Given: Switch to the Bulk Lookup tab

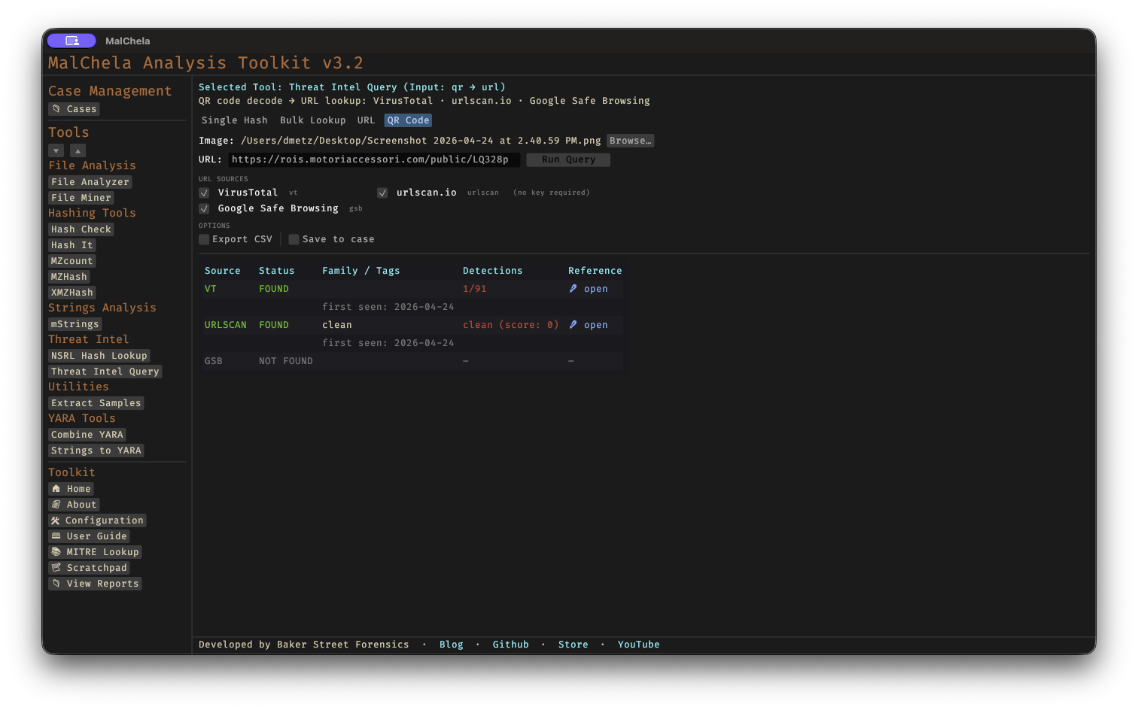Looking at the screenshot, I should click(x=312, y=120).
